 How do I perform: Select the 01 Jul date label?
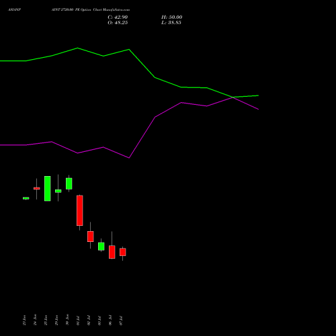(78, 321)
